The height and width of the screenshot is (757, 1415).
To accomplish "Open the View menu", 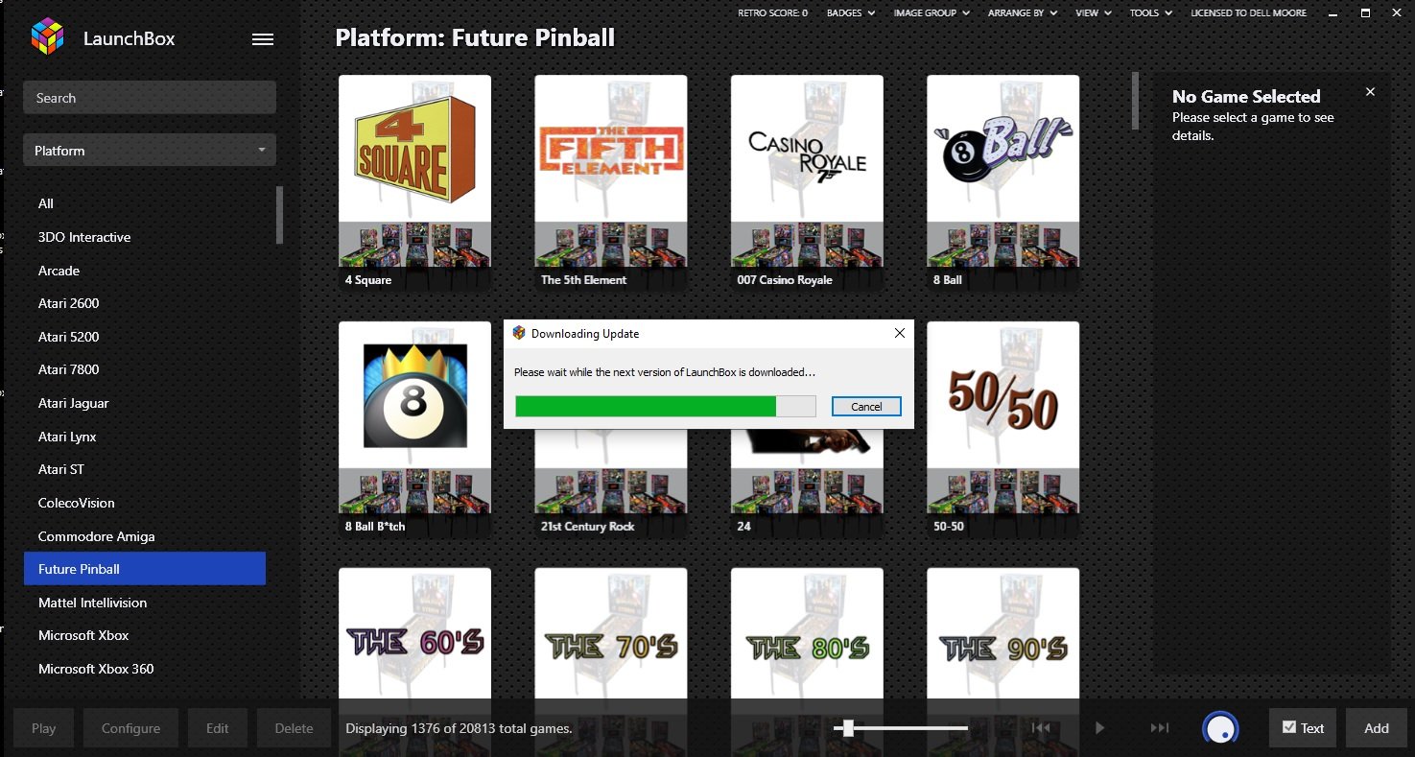I will point(1094,13).
